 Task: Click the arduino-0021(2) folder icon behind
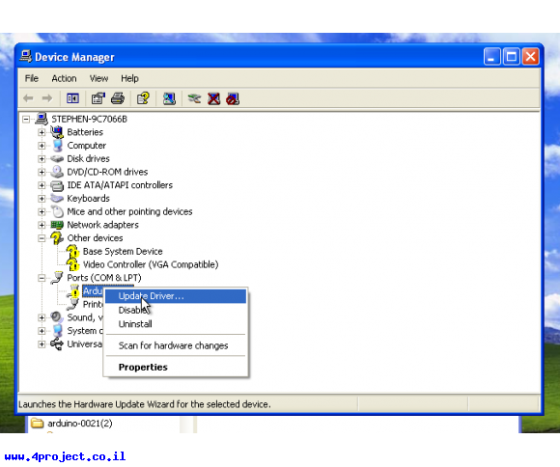(37, 424)
